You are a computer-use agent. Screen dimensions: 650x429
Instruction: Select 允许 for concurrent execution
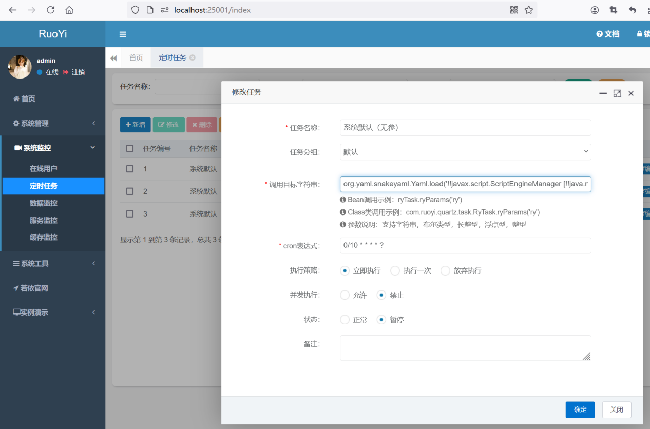click(x=345, y=295)
